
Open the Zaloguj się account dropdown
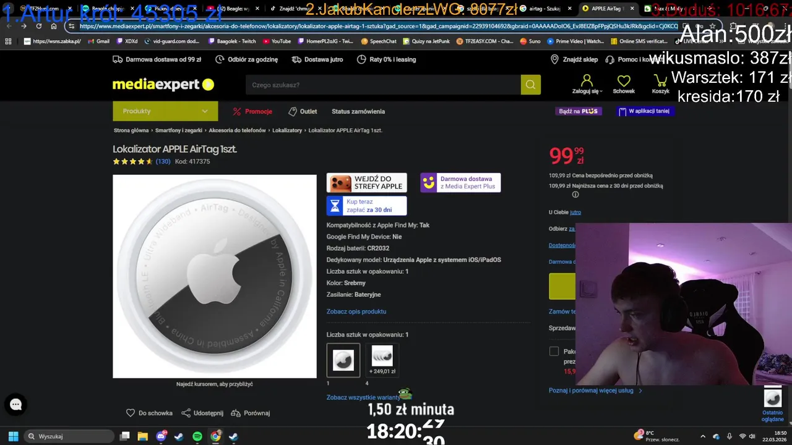coord(587,84)
